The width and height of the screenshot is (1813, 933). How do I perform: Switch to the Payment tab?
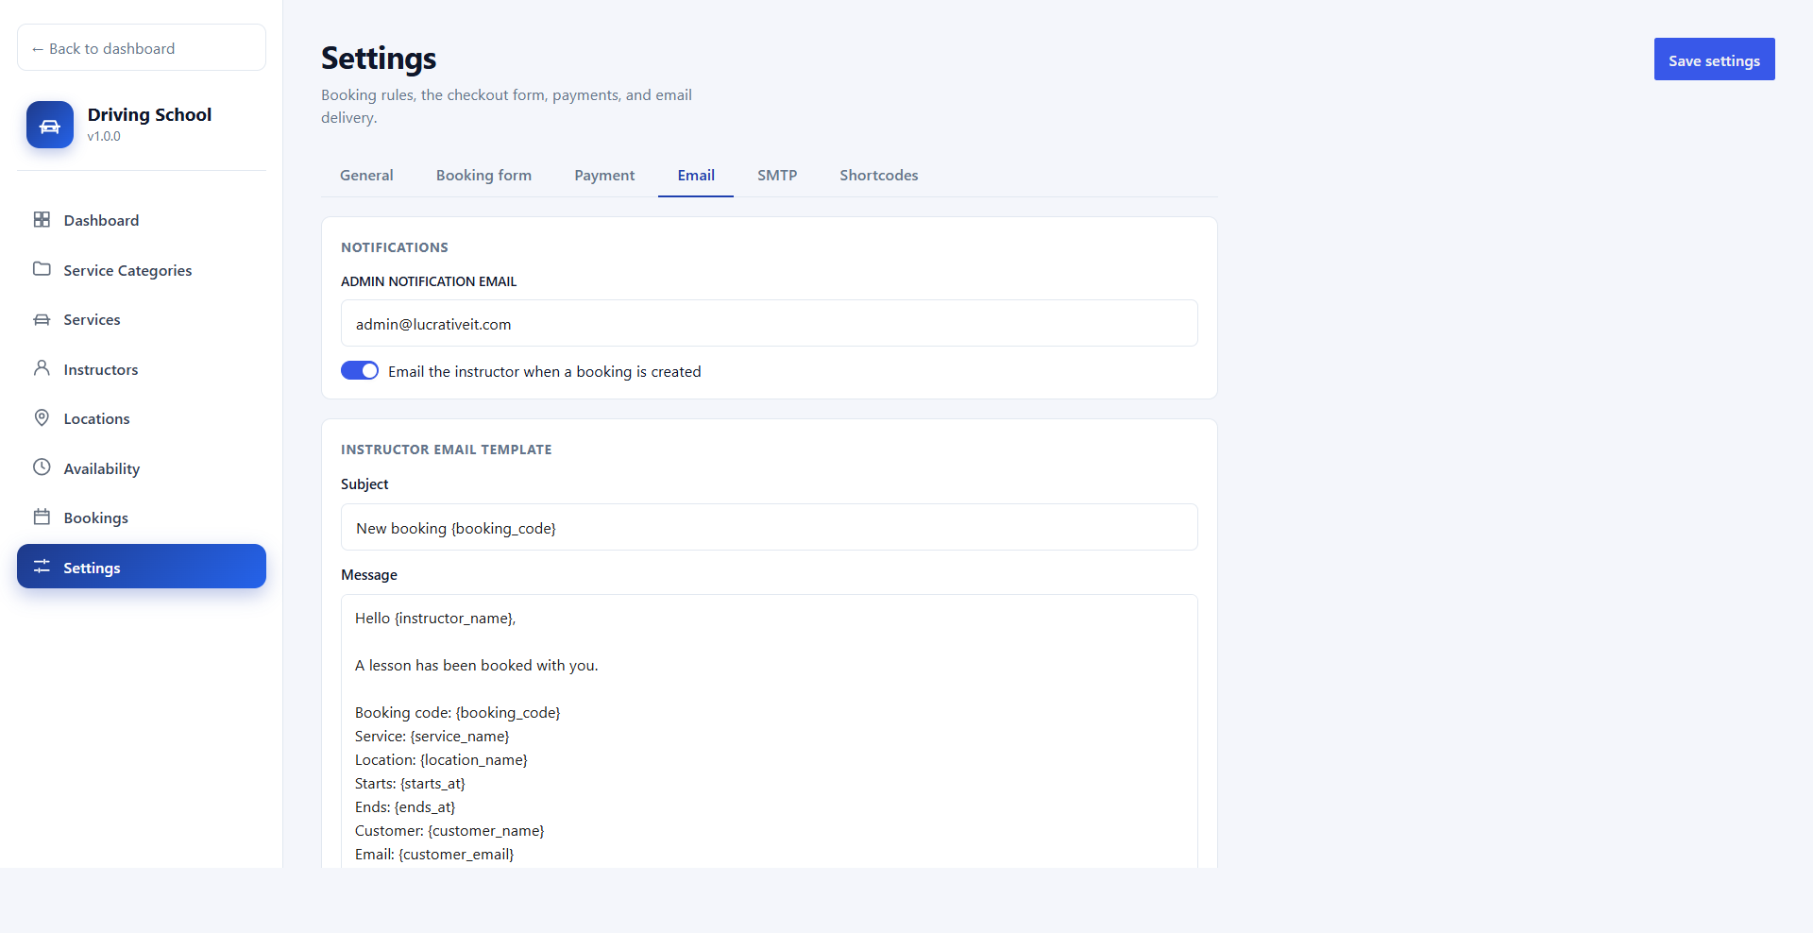604,175
